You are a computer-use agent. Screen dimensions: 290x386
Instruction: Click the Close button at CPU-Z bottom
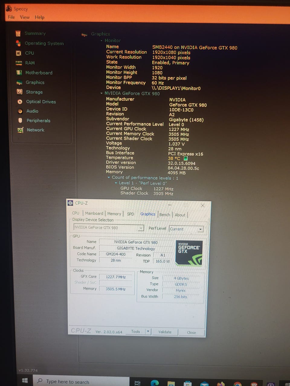[191, 332]
